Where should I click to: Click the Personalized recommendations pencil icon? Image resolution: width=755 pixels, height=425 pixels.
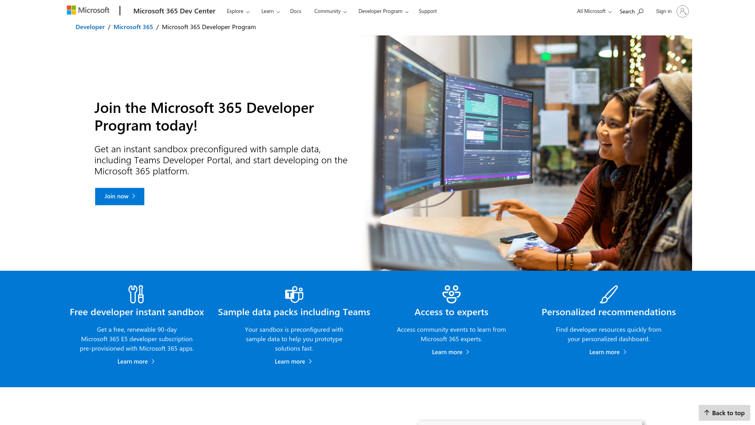point(609,294)
